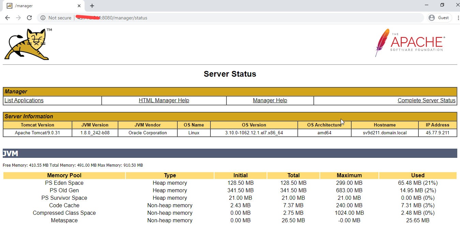460x225 pixels.
Task: Click the Server Status heading
Action: click(x=230, y=74)
